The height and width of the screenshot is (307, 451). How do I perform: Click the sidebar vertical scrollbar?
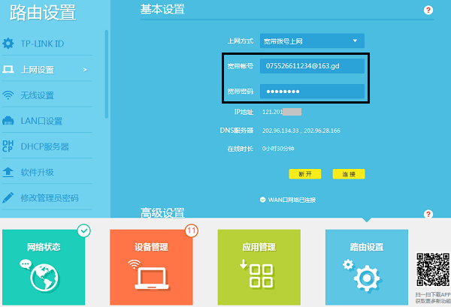[x=107, y=74]
